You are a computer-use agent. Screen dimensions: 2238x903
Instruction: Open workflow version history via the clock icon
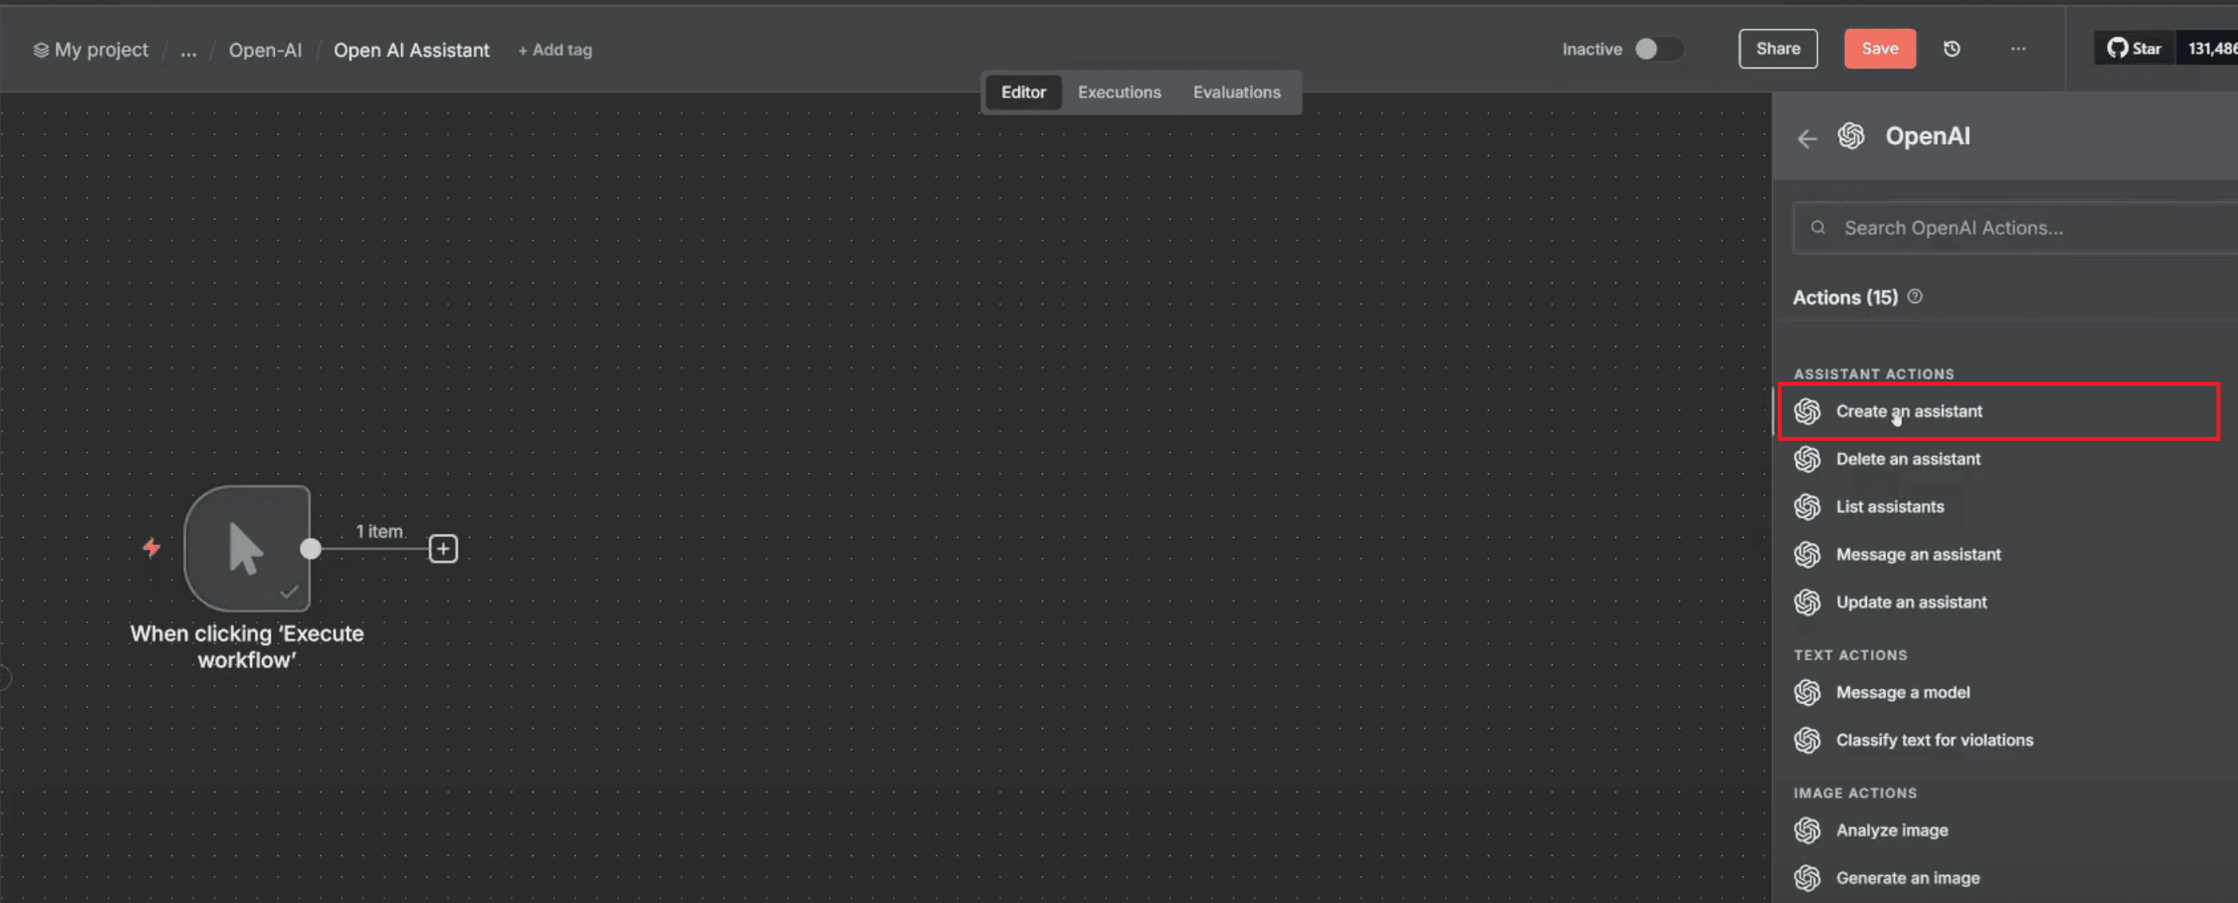tap(1951, 49)
